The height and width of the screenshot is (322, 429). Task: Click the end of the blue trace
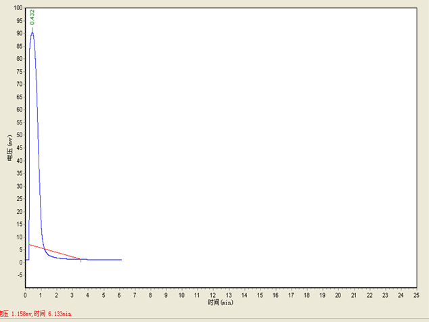tap(121, 260)
